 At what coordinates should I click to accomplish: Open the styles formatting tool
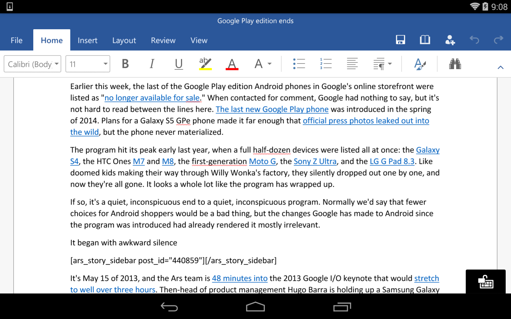click(420, 64)
